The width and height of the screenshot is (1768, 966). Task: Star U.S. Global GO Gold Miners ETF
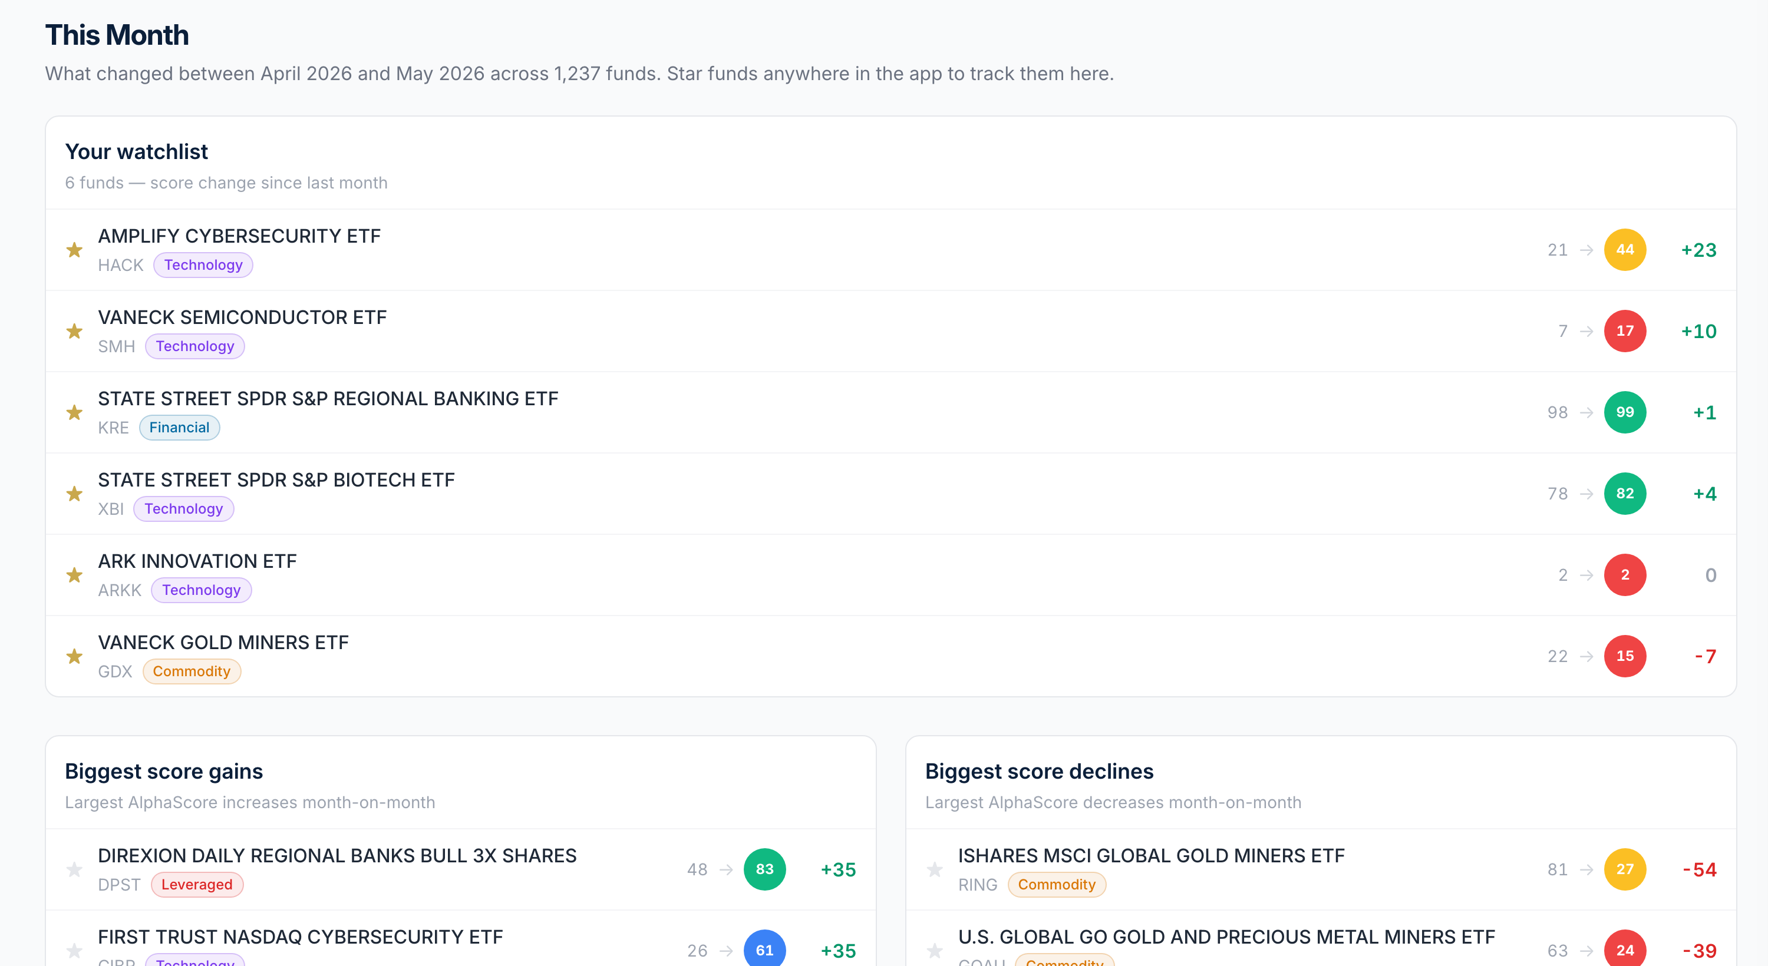[x=935, y=951]
